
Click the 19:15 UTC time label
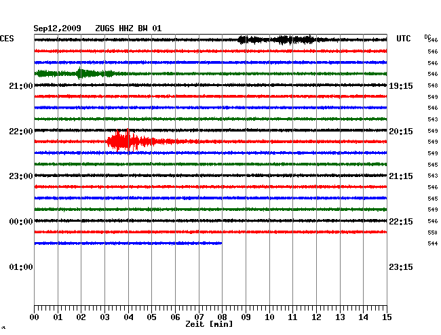(401, 85)
